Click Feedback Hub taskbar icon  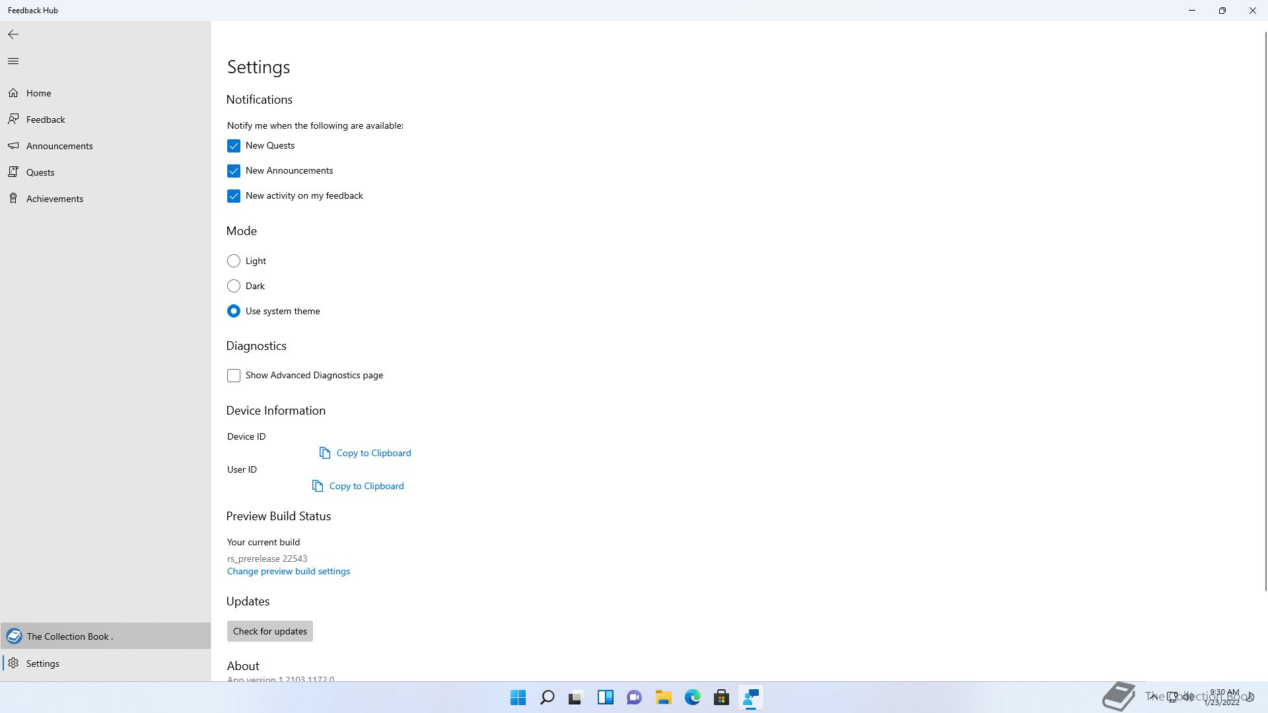[x=751, y=697]
